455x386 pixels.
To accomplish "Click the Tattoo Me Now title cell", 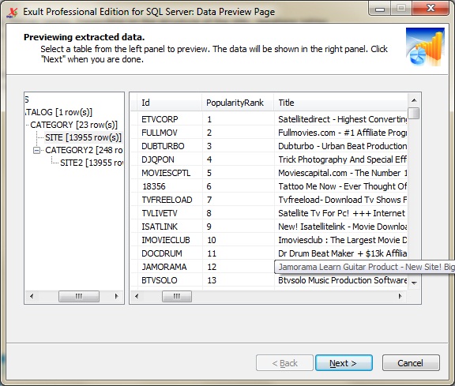I will pyautogui.click(x=341, y=186).
